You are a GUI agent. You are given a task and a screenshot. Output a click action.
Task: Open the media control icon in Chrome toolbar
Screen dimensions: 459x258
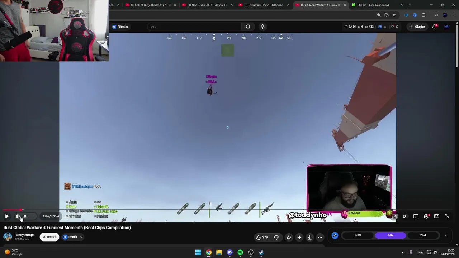[436, 15]
